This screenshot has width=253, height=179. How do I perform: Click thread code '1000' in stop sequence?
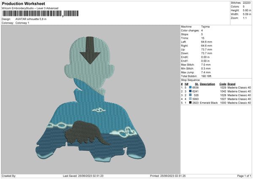point(223,103)
